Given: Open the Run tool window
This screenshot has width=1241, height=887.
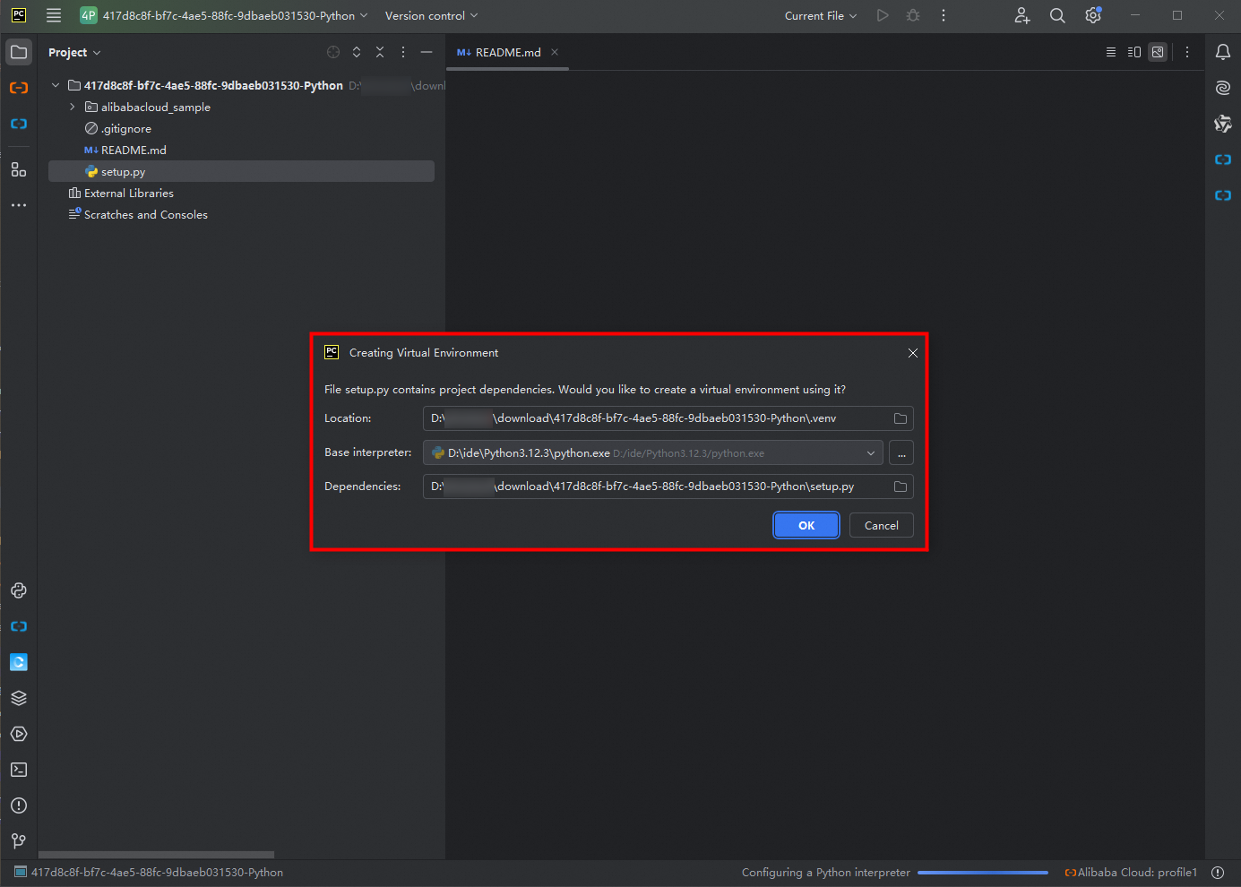Looking at the screenshot, I should 19,734.
